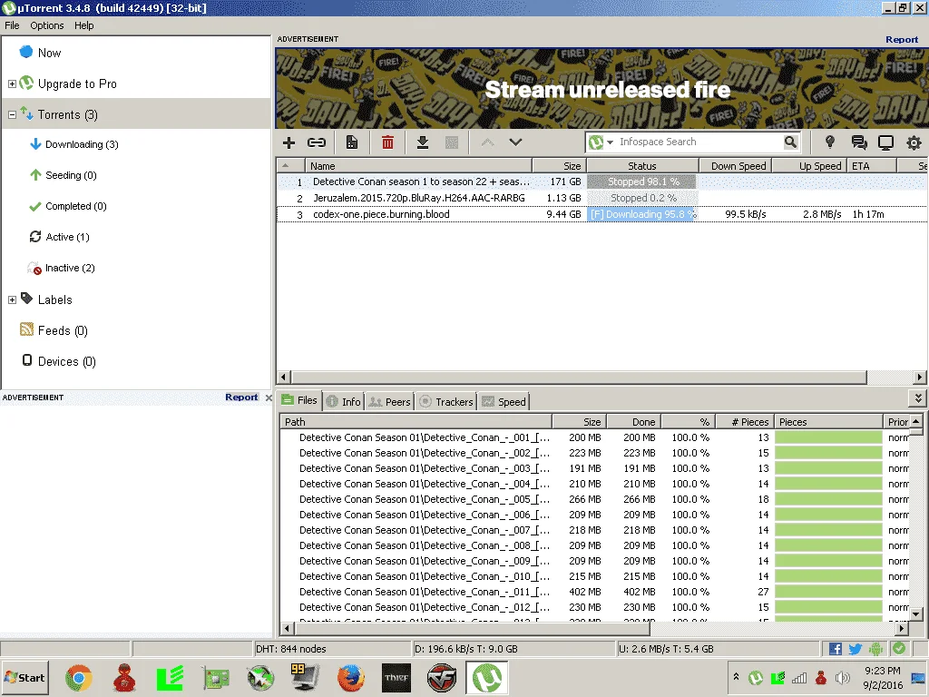Switch to the Speed tab

(x=504, y=402)
